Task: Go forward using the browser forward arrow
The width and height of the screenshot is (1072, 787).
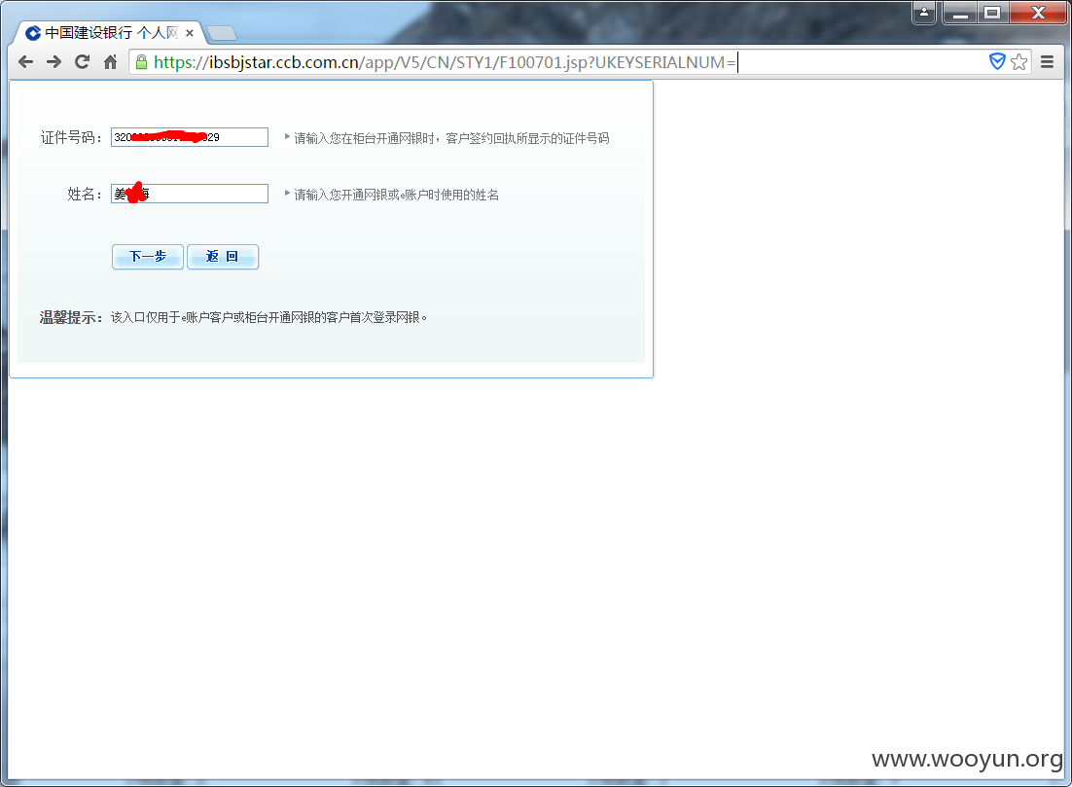Action: (54, 62)
